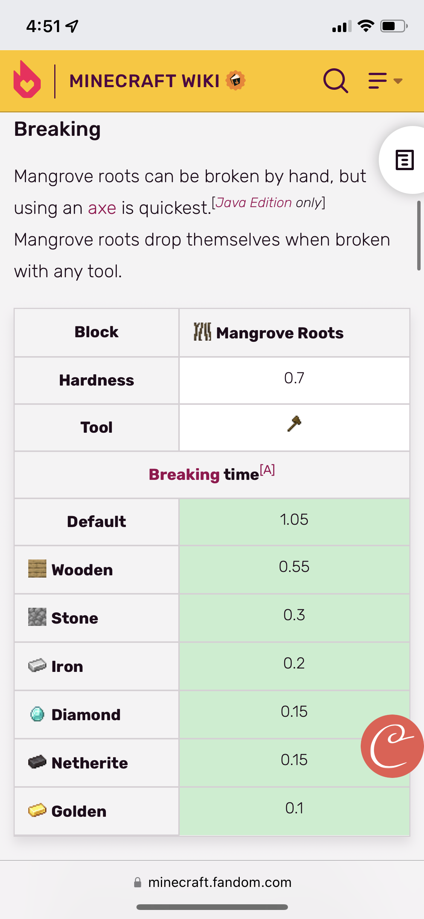Click the page scrollbar on right edge

[x=418, y=236]
